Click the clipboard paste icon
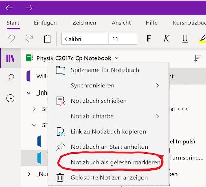This screenshot has height=187, width=206. pos(47,38)
